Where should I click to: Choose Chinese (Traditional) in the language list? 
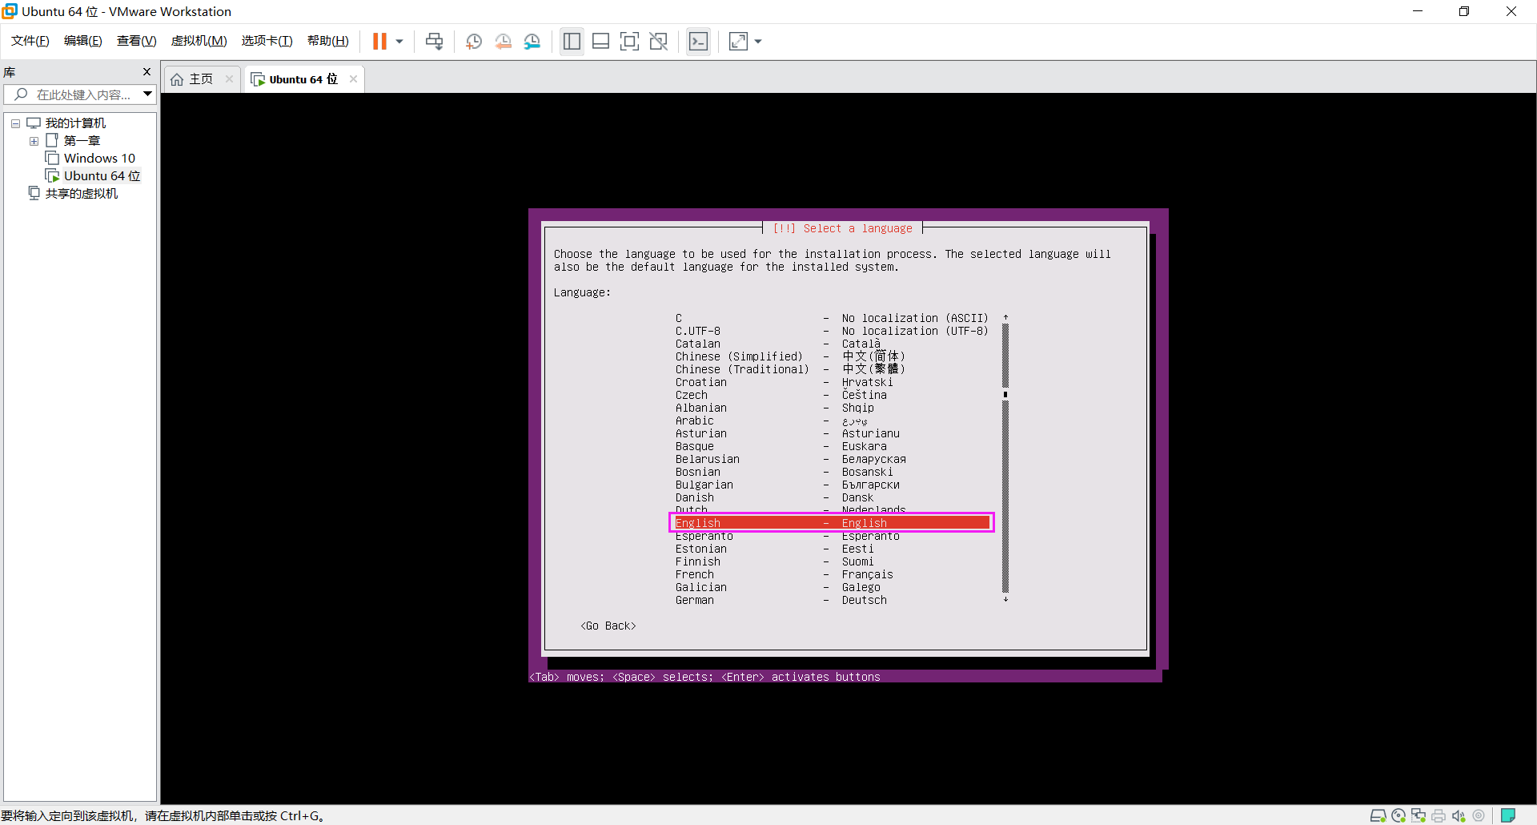pos(832,369)
